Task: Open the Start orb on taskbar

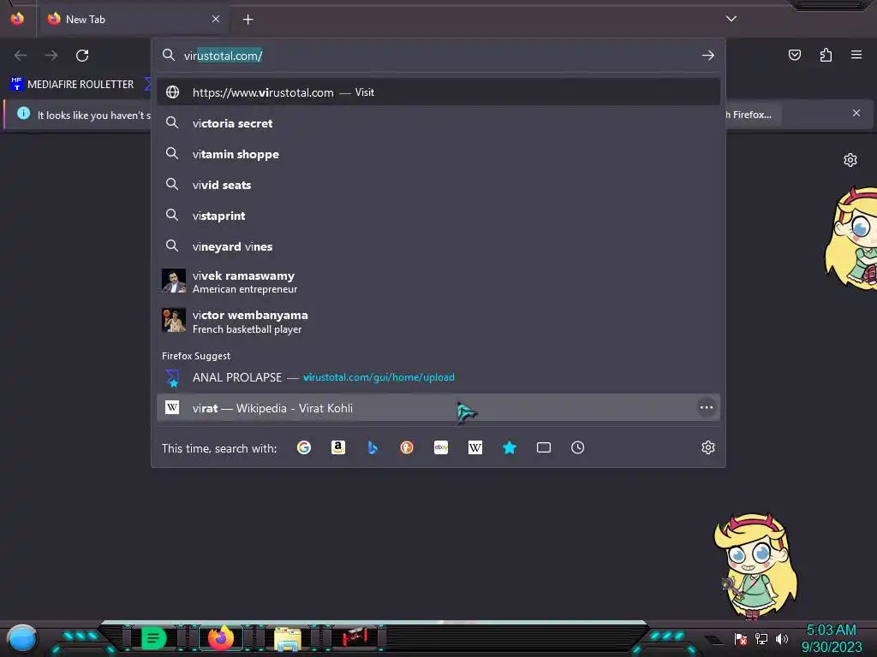Action: tap(22, 638)
